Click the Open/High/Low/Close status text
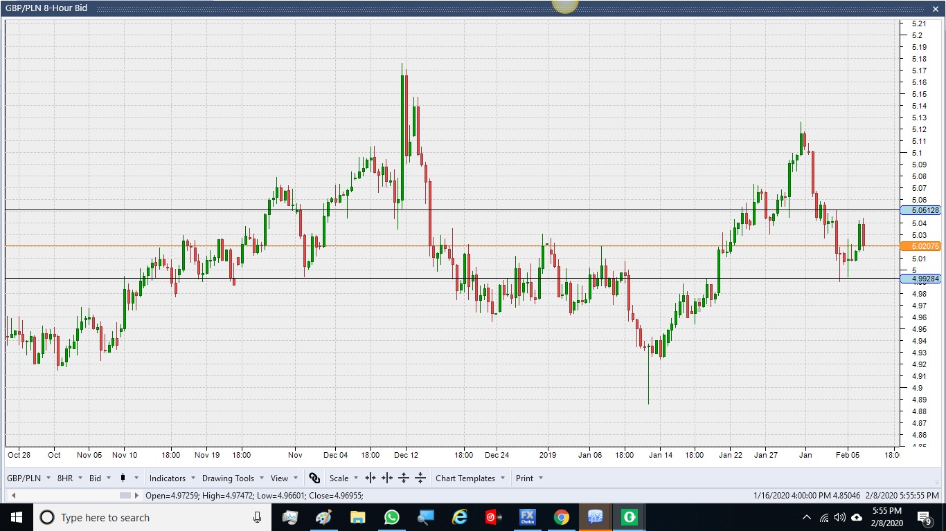The height and width of the screenshot is (531, 946). (x=254, y=496)
